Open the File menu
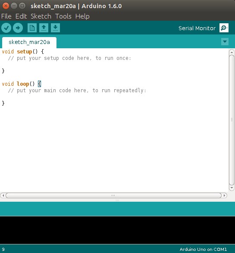This screenshot has width=235, height=253. pyautogui.click(x=6, y=16)
